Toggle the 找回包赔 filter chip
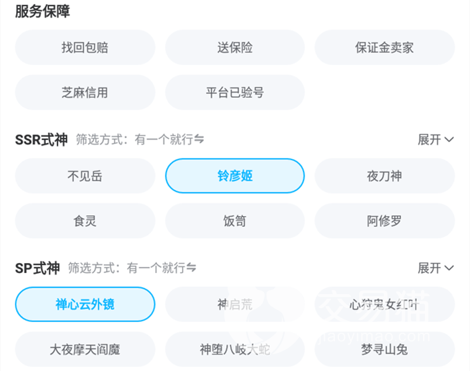 point(85,48)
